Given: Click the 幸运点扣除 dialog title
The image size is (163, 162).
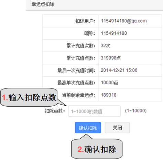Looking at the screenshot, I should click(x=43, y=4).
